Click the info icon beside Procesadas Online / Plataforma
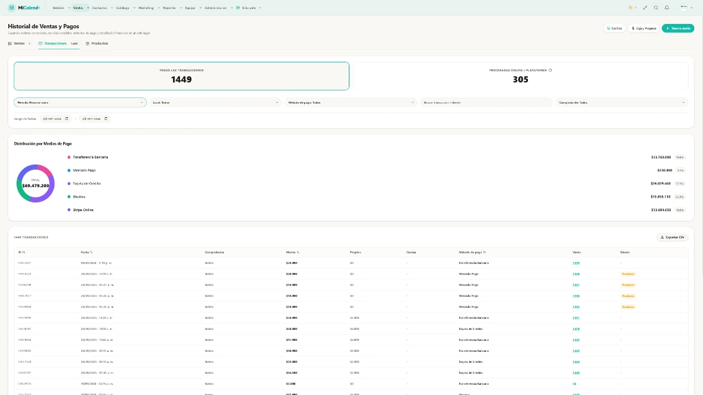 coord(550,71)
